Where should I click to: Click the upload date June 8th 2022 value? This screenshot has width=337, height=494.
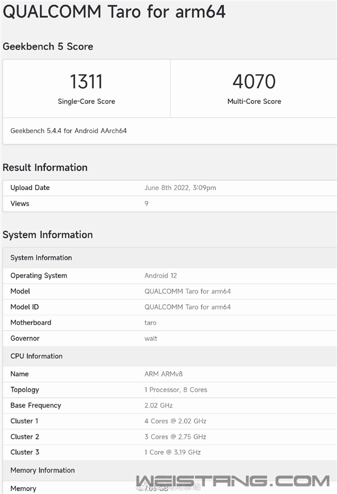tap(180, 188)
